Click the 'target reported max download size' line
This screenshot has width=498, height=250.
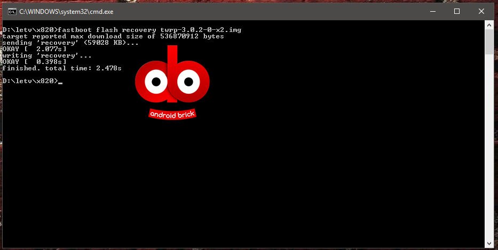pos(113,36)
